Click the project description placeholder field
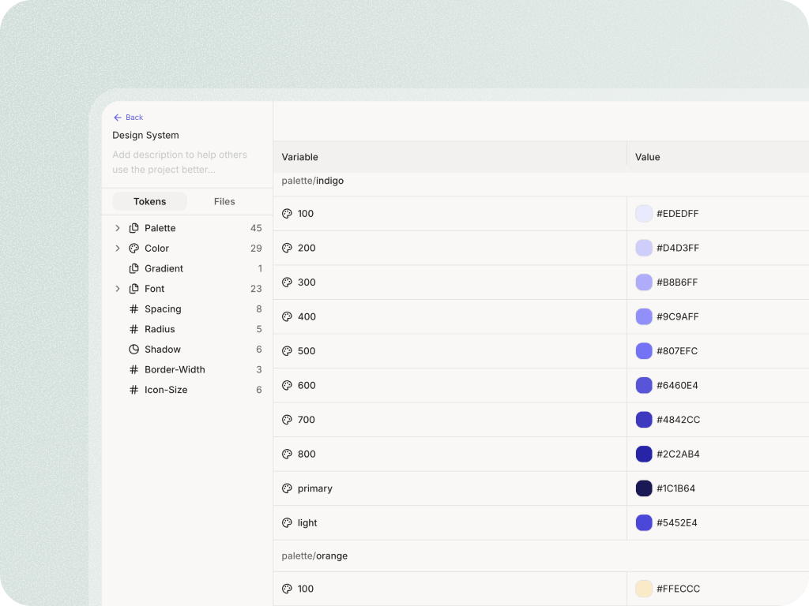 (179, 162)
